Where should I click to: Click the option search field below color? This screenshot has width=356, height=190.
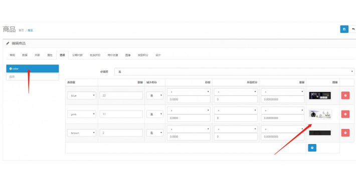click(x=33, y=77)
